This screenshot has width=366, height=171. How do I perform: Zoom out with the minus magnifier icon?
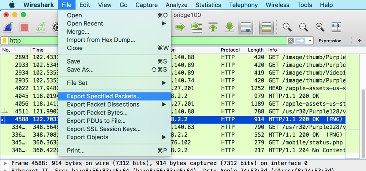pyautogui.click(x=303, y=27)
